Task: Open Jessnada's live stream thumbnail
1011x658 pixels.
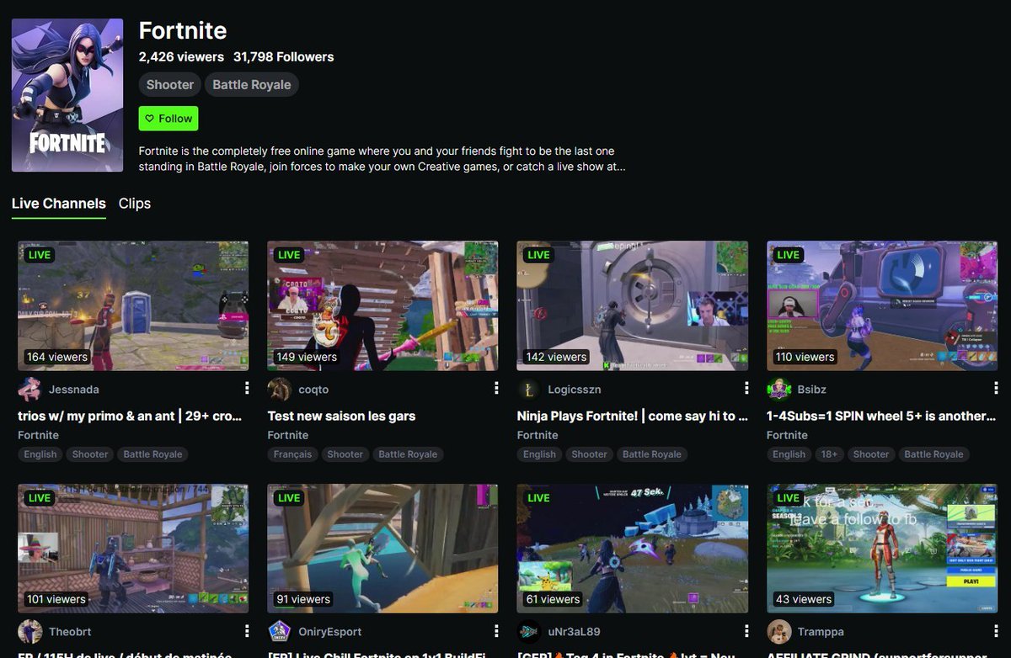Action: click(133, 306)
